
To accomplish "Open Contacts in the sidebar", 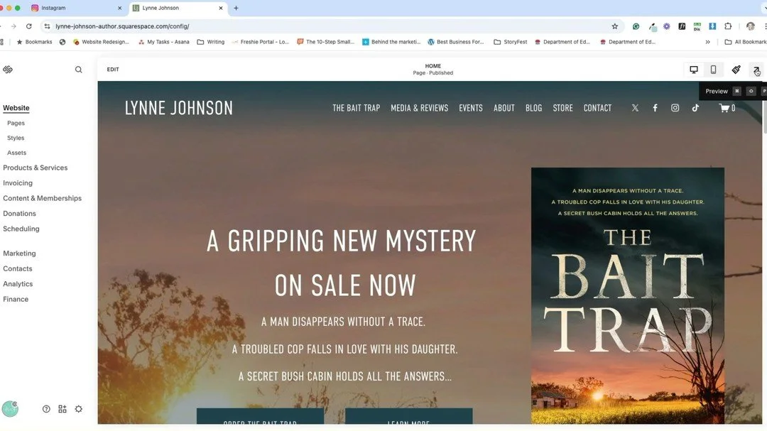I will point(18,268).
